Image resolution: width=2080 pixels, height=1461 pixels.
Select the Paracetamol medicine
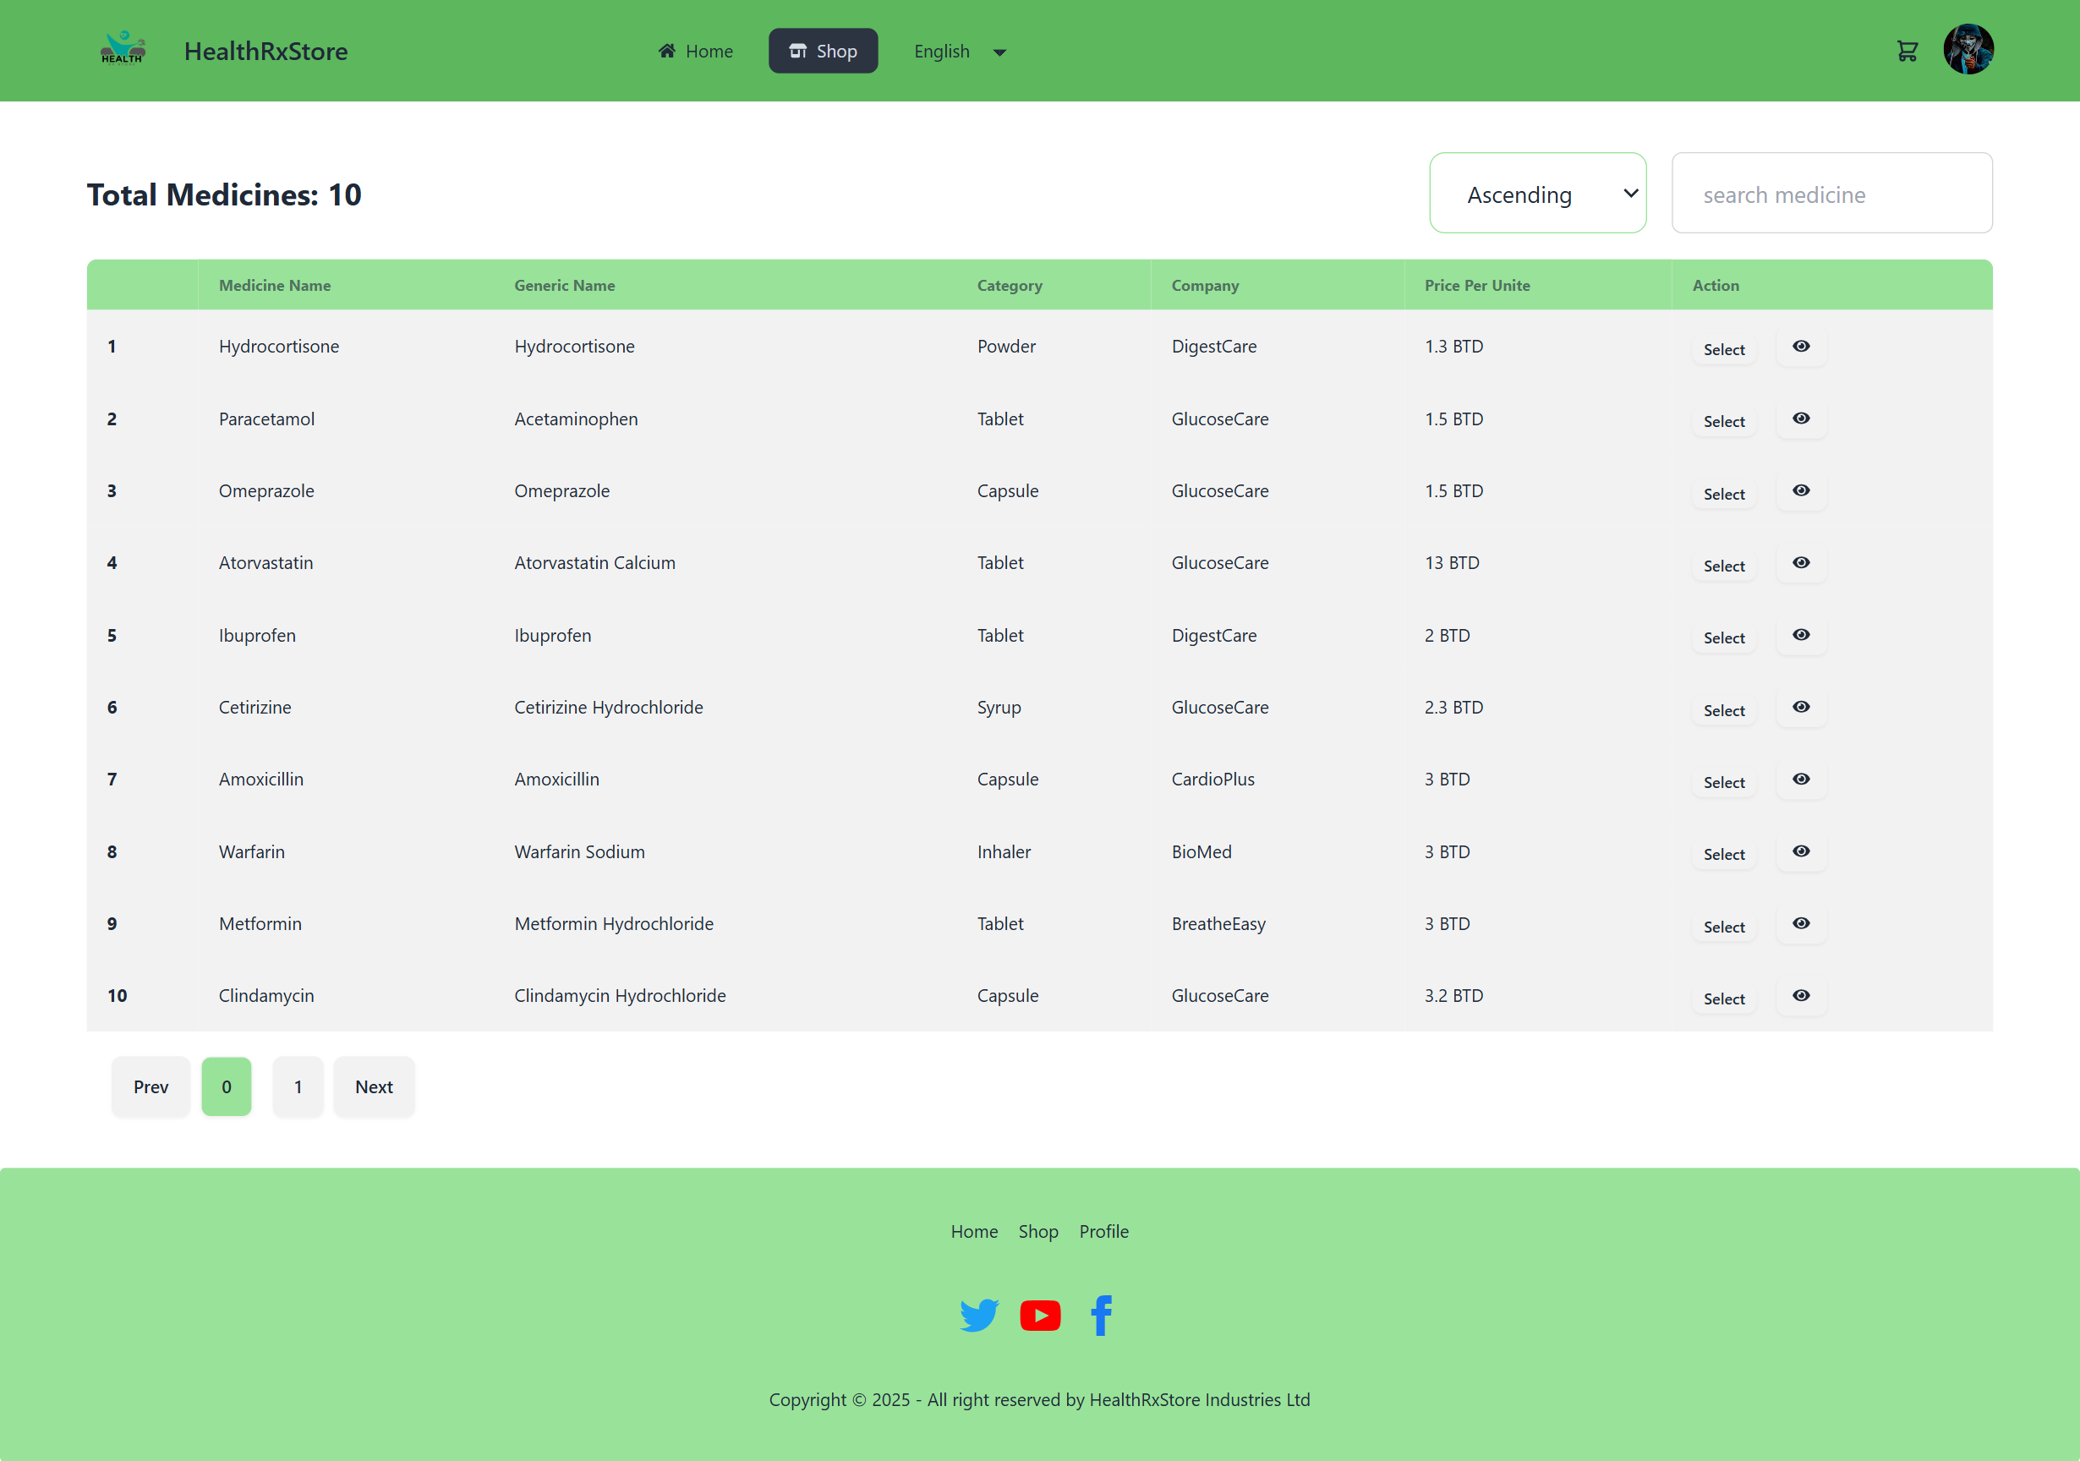1723,422
